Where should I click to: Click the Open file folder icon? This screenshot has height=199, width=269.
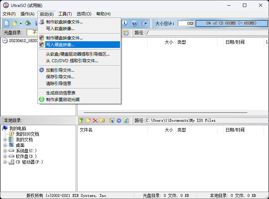click(15, 23)
